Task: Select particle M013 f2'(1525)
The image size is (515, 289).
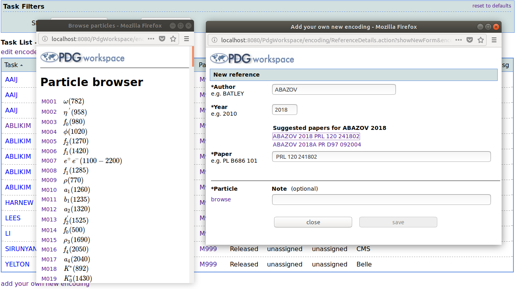Action: [x=49, y=220]
